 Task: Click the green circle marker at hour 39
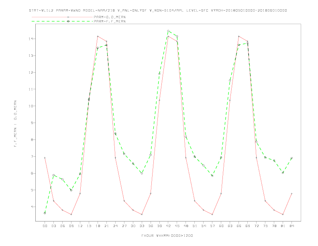click(x=159, y=74)
